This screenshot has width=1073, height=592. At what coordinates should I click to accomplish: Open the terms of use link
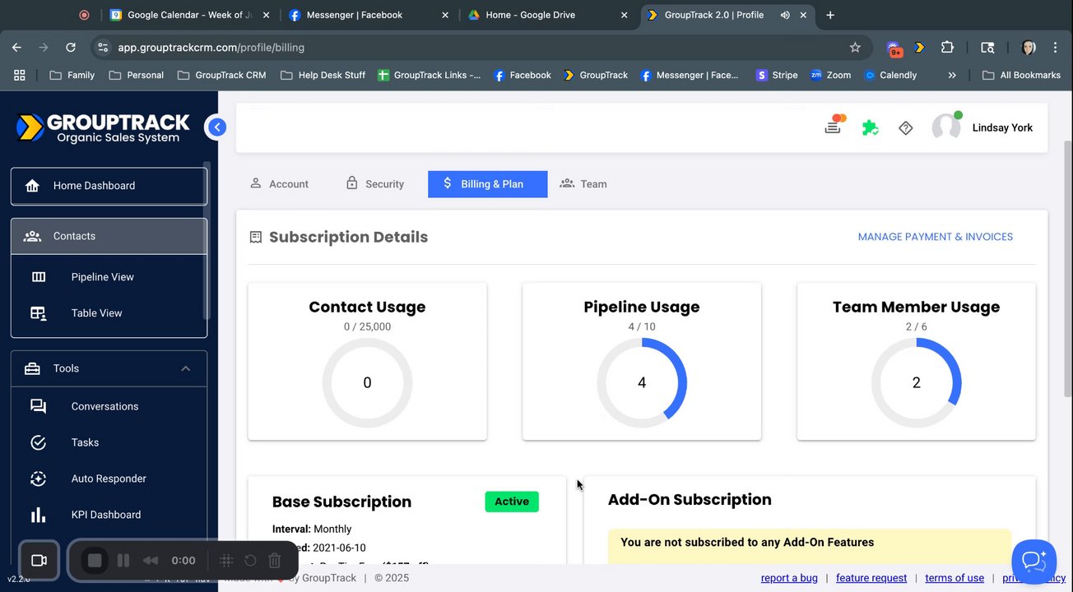pyautogui.click(x=955, y=578)
